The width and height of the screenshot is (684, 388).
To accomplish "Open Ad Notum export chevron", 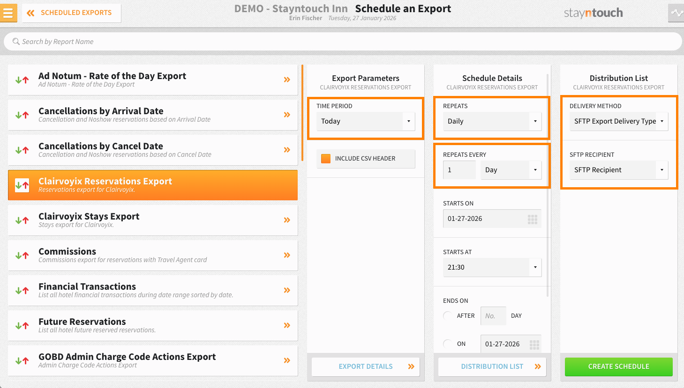I will [287, 80].
